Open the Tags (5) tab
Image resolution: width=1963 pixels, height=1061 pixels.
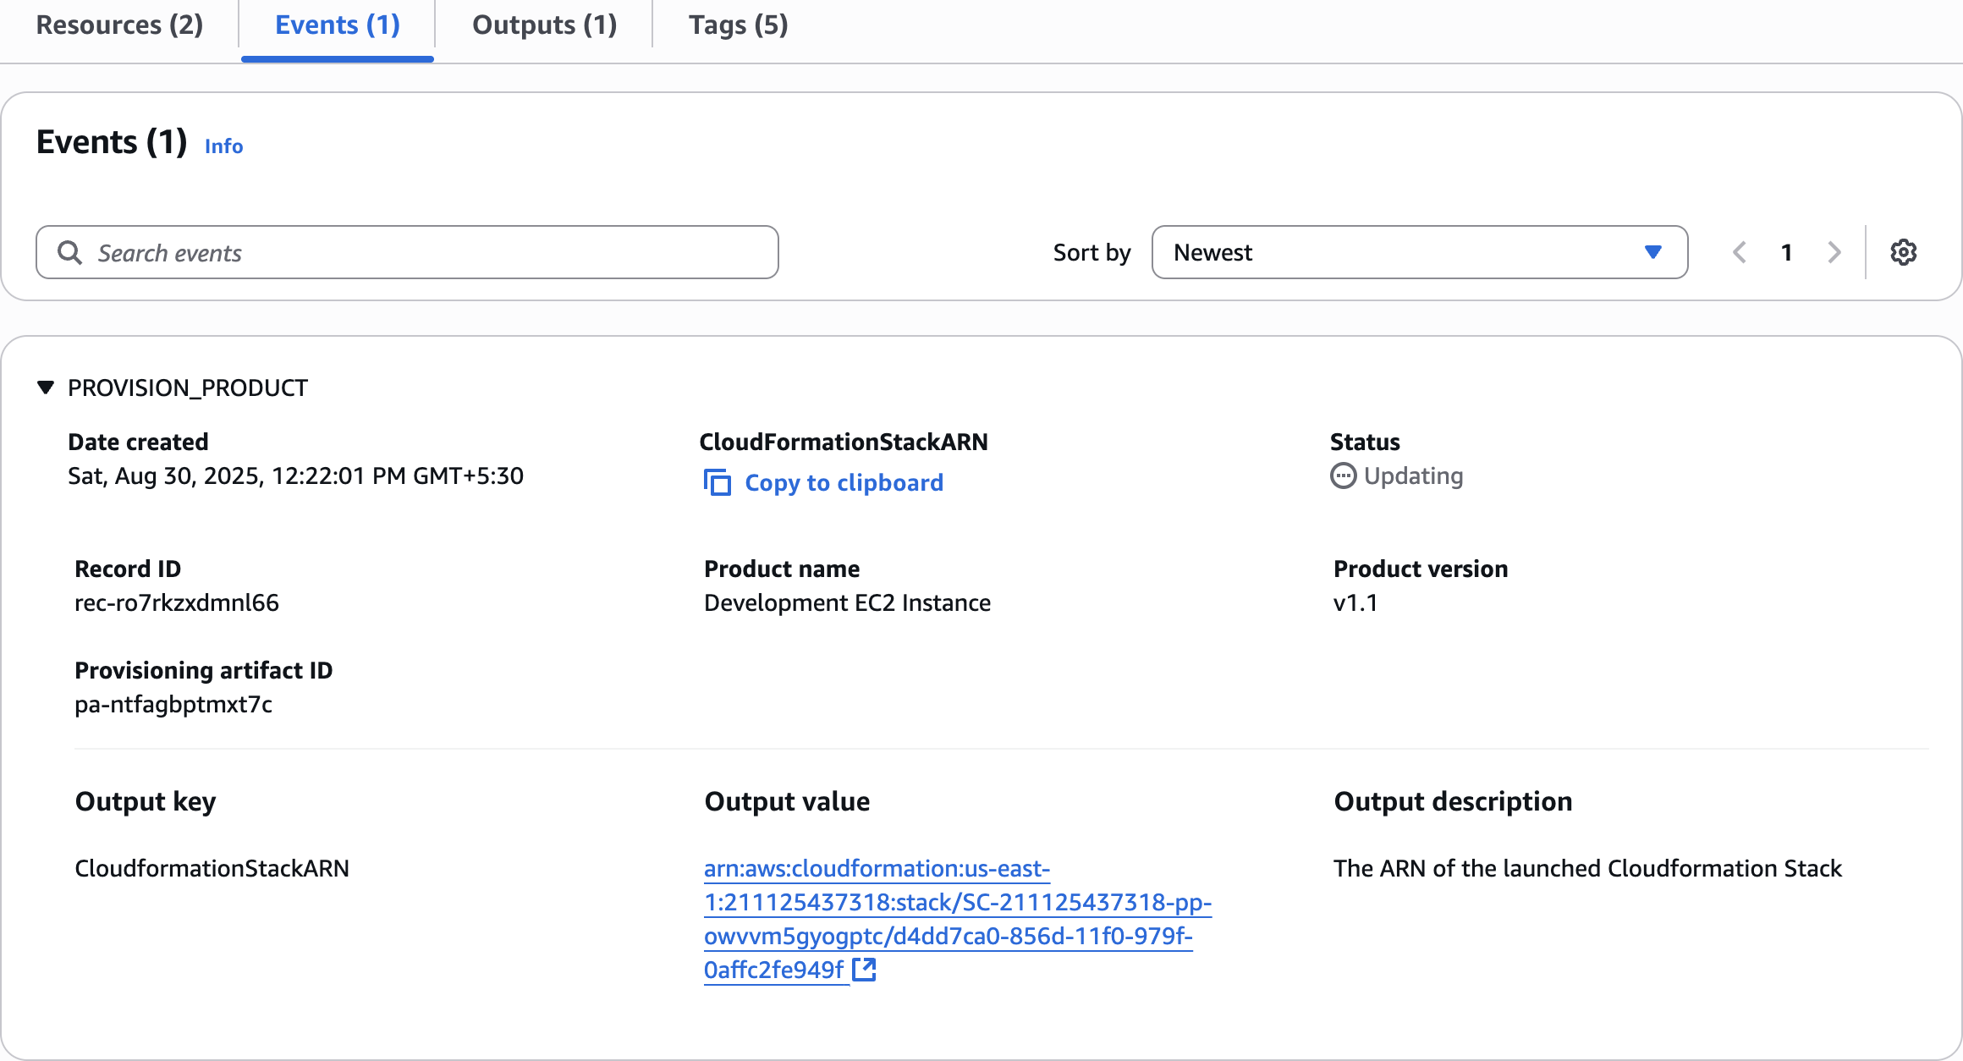738,25
